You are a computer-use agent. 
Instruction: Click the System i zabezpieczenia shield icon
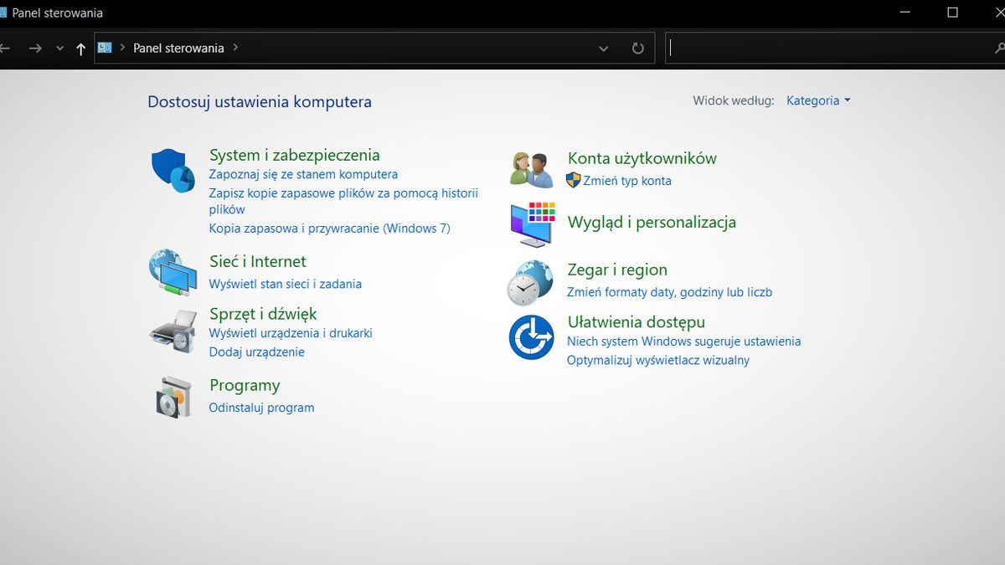173,167
